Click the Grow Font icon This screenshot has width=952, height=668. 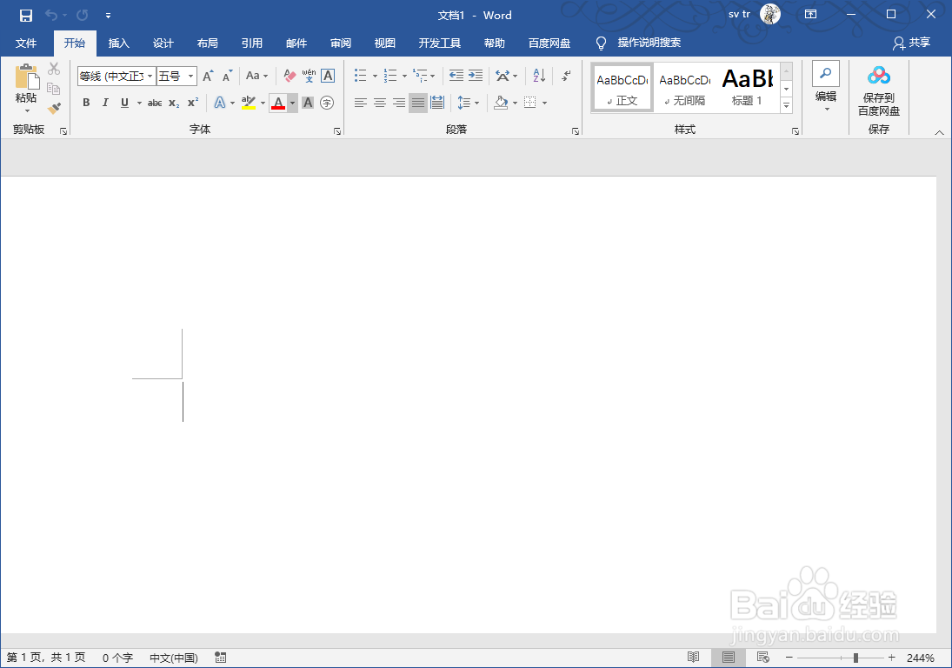pos(209,76)
